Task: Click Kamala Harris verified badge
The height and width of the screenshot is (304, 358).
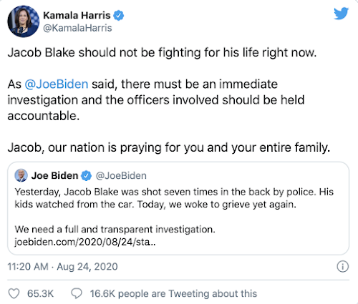Action: (118, 16)
